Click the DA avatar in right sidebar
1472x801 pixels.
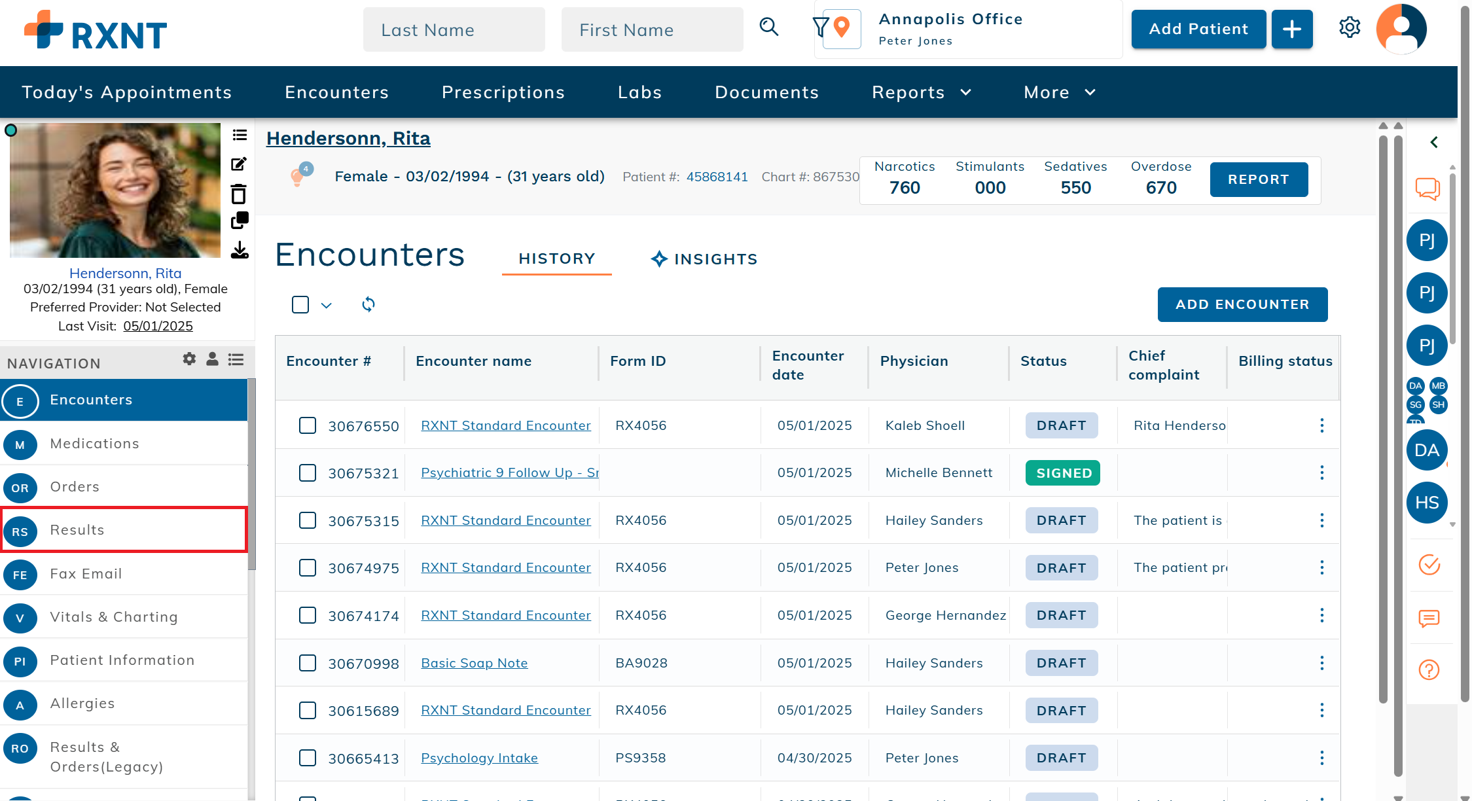coord(1427,450)
